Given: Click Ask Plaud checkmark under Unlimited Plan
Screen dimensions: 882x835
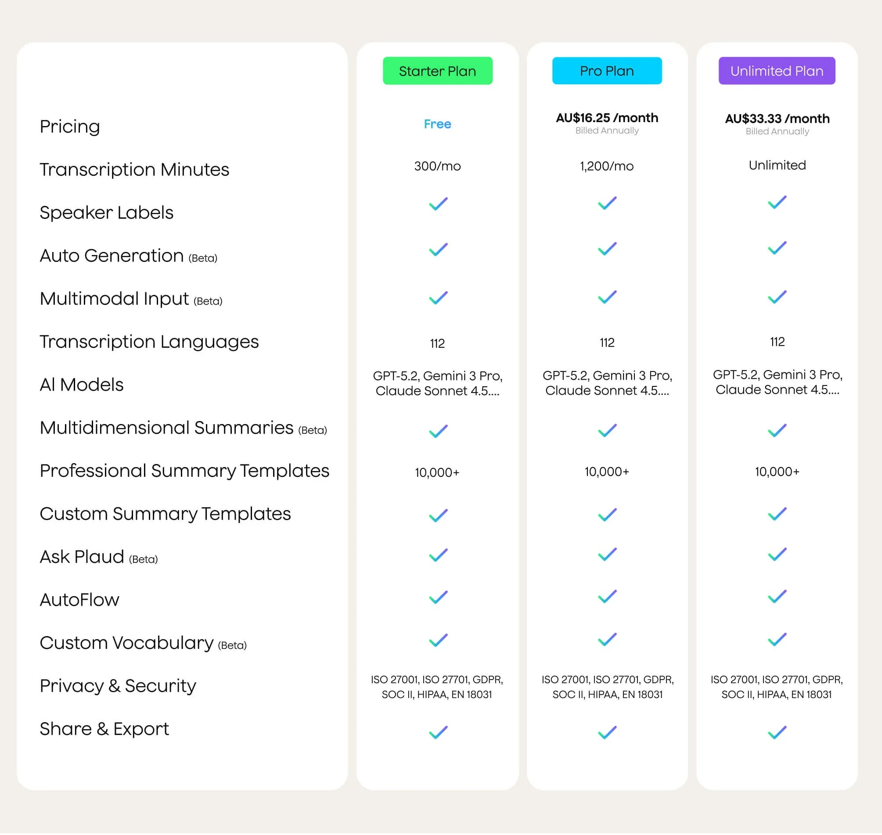Looking at the screenshot, I should 777,554.
